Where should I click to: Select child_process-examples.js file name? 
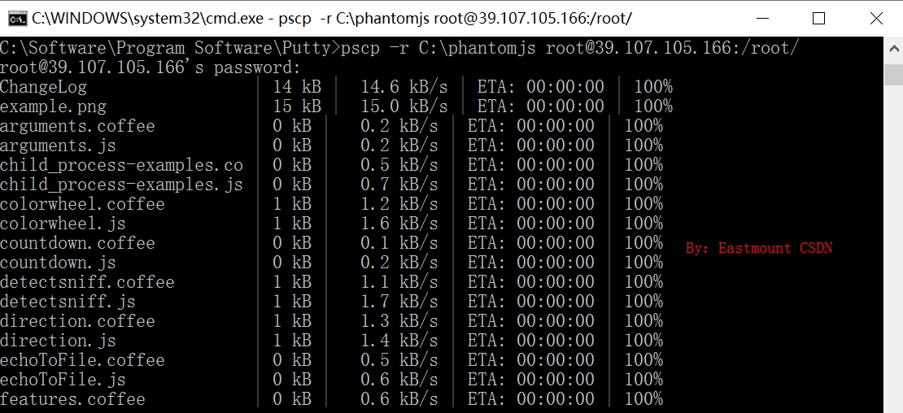click(x=121, y=185)
